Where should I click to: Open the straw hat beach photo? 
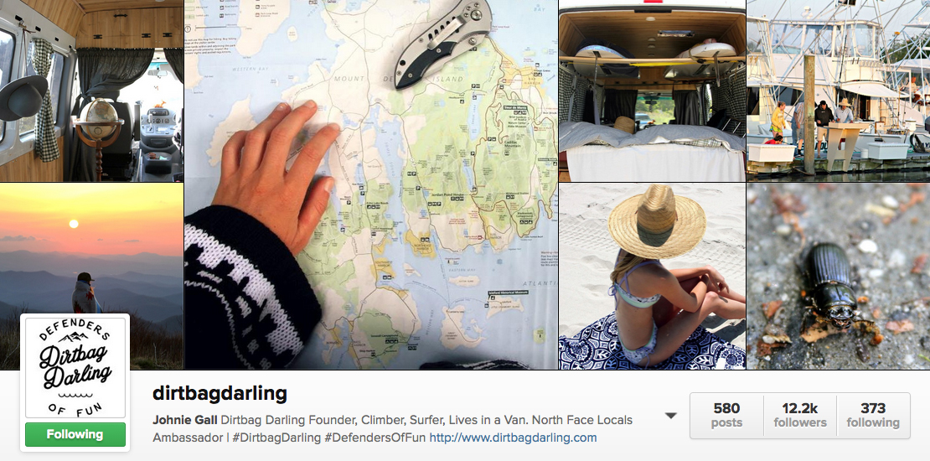[x=652, y=277]
